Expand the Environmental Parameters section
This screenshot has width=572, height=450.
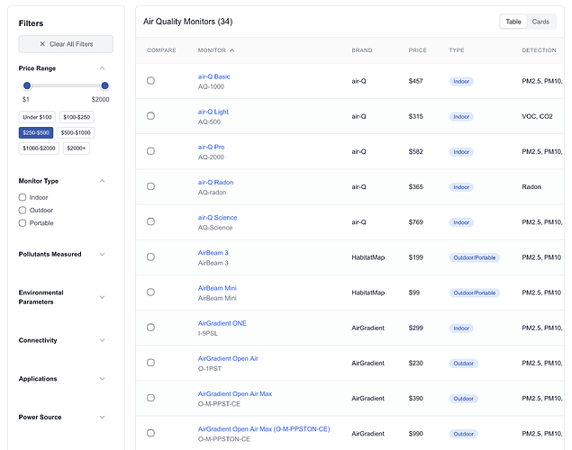[102, 297]
